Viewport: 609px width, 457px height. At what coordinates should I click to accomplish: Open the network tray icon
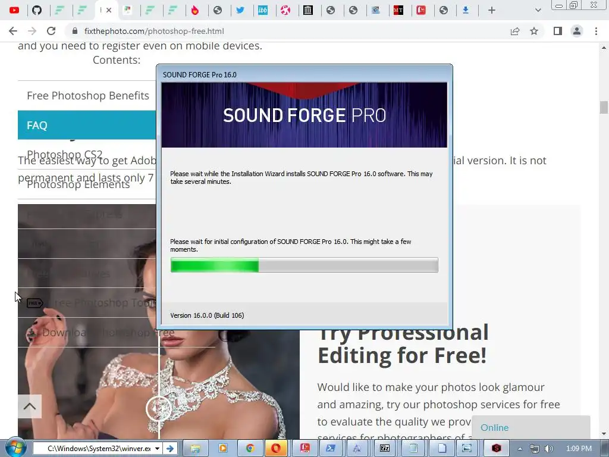coord(535,449)
